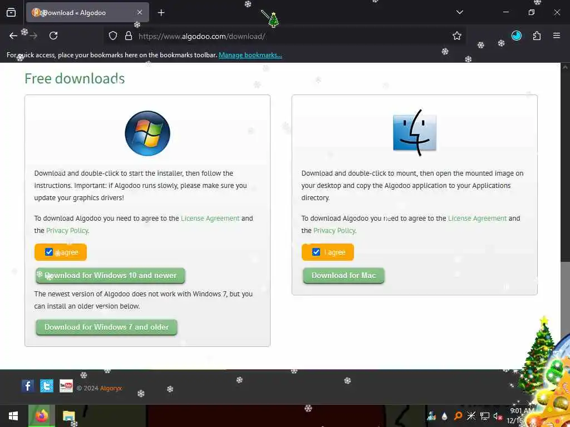Click the Free downloads heading
The width and height of the screenshot is (570, 427).
click(x=75, y=78)
